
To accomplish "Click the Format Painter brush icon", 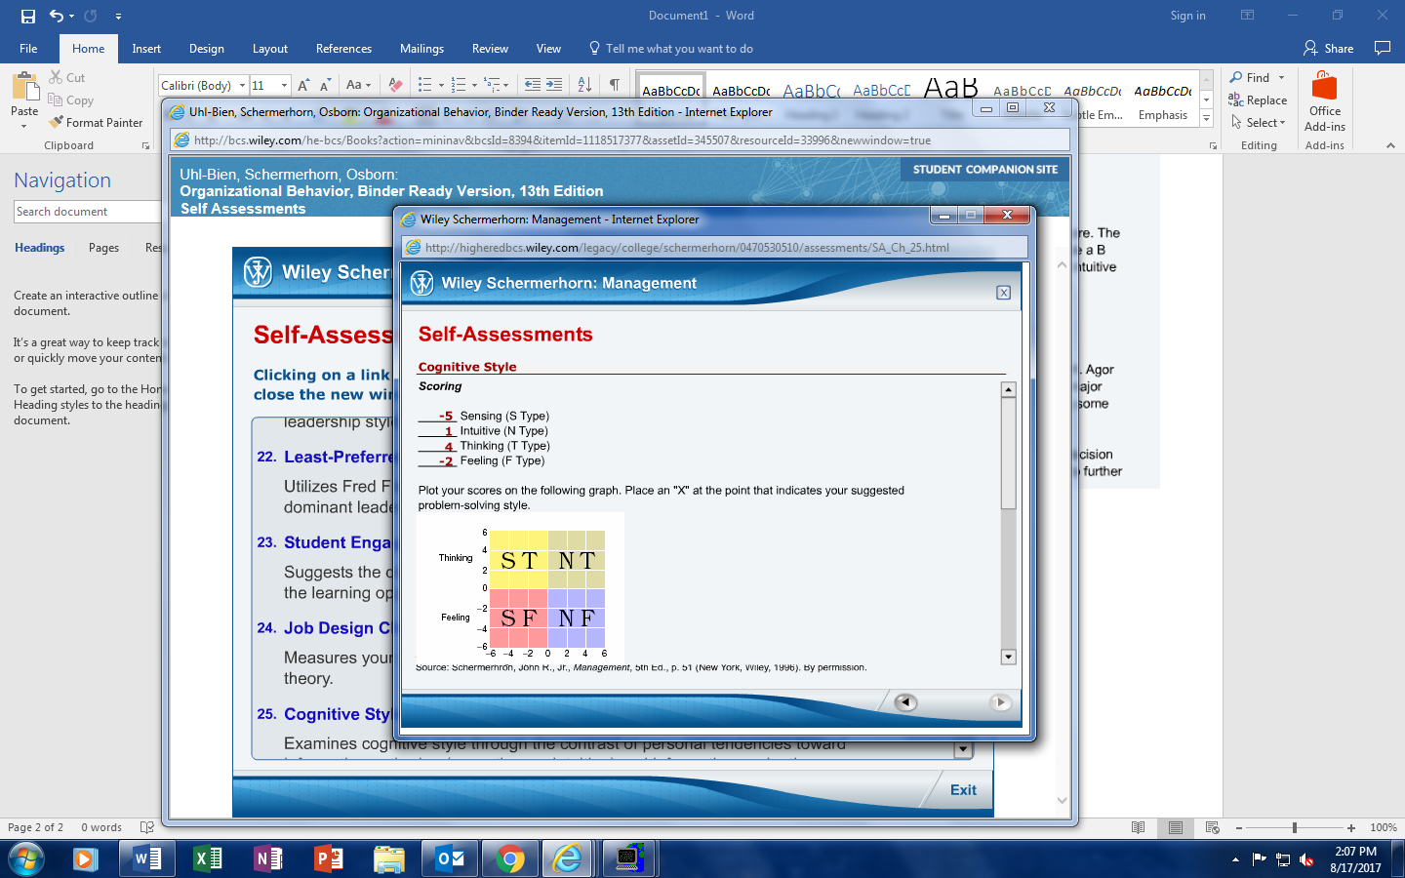I will (57, 122).
